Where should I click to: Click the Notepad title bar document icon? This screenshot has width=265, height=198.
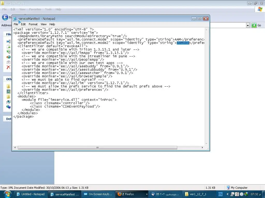point(15,19)
